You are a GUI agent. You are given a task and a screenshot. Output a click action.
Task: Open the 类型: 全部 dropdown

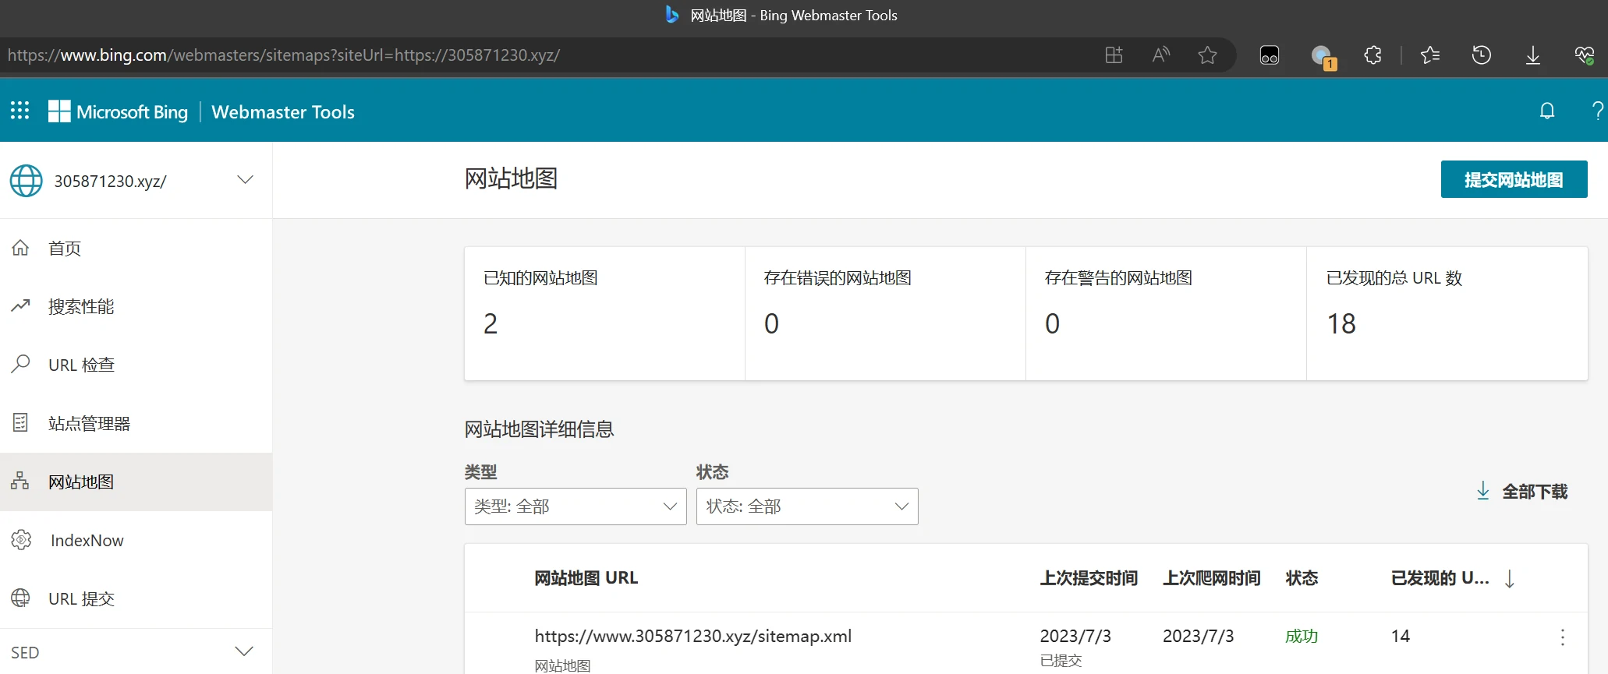point(575,506)
